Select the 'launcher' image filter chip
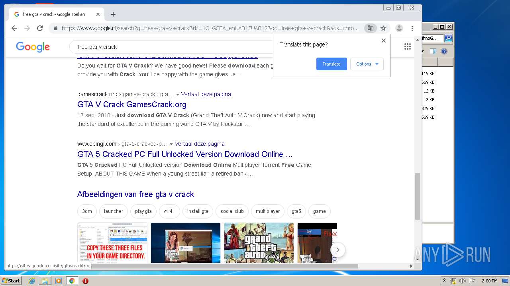The image size is (510, 286). click(114, 211)
